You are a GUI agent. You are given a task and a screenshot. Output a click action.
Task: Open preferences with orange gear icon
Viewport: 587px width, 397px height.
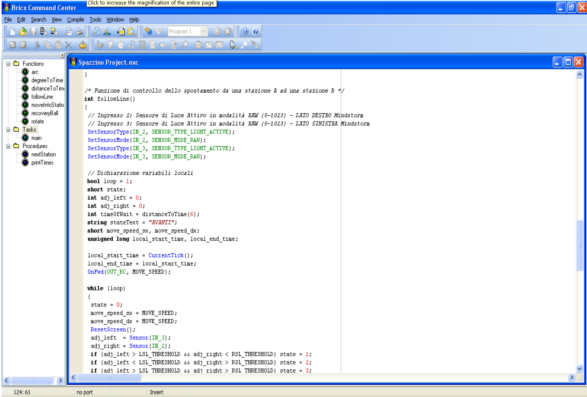[x=83, y=45]
